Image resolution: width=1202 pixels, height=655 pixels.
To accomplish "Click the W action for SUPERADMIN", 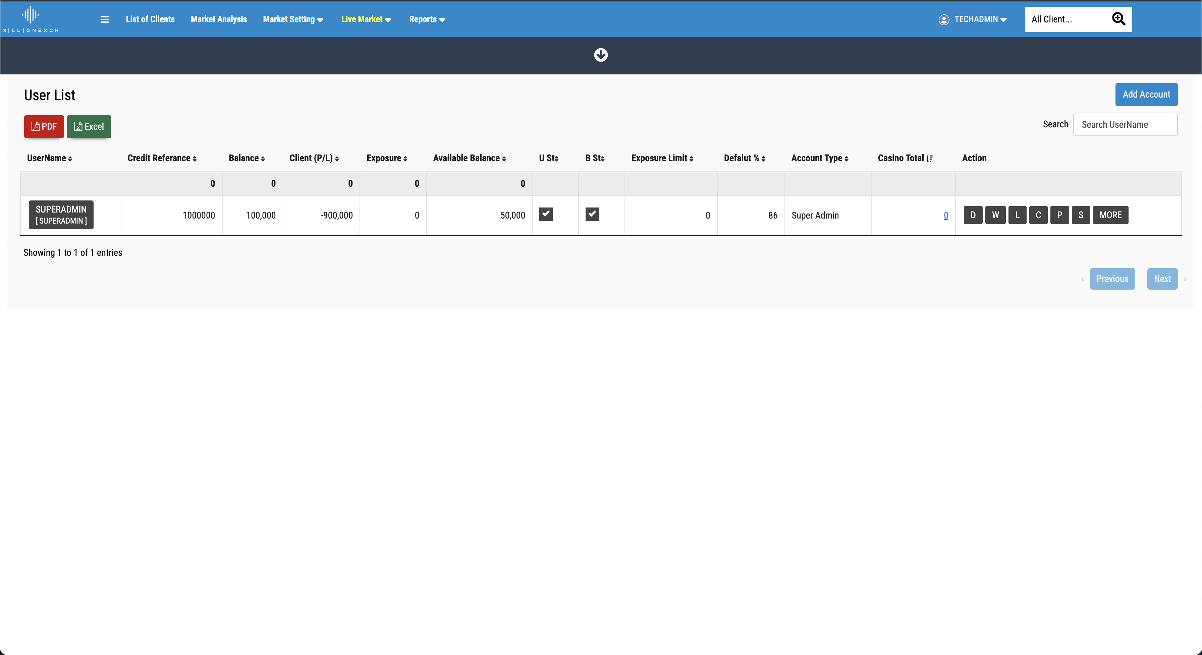I will point(995,215).
